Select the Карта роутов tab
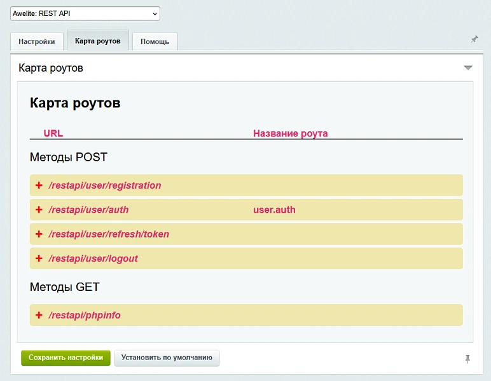The width and height of the screenshot is (491, 381). click(x=98, y=41)
